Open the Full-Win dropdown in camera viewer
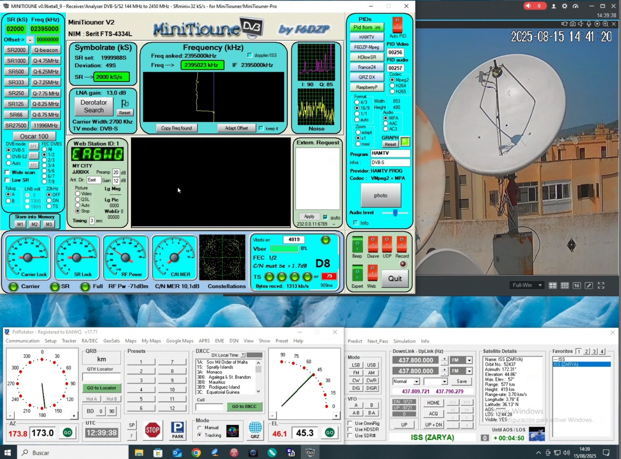The image size is (621, 459). pos(527,285)
